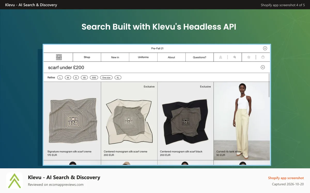Open the Questions? menu item
Image resolution: width=310 pixels, height=193 pixels.
(x=199, y=57)
